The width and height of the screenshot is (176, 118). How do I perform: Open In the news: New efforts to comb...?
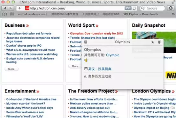(94, 99)
